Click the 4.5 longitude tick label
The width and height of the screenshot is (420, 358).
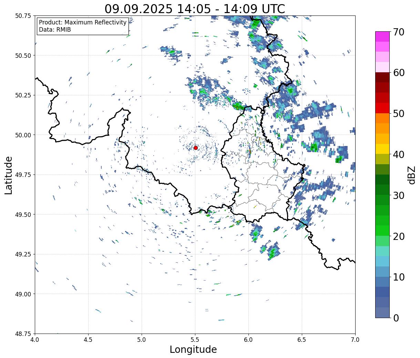coord(88,339)
